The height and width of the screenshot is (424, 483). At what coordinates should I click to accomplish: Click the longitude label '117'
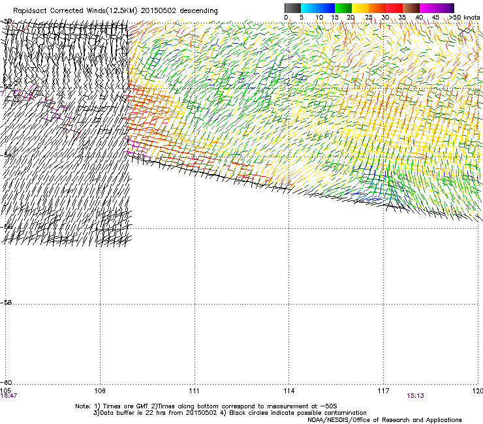pos(383,391)
